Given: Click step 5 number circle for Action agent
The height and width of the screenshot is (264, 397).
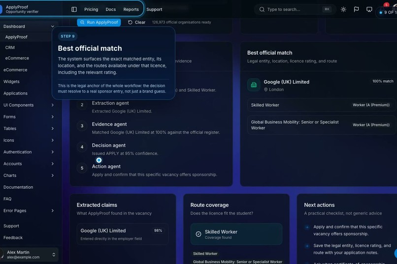Looking at the screenshot, I should [x=82, y=168].
